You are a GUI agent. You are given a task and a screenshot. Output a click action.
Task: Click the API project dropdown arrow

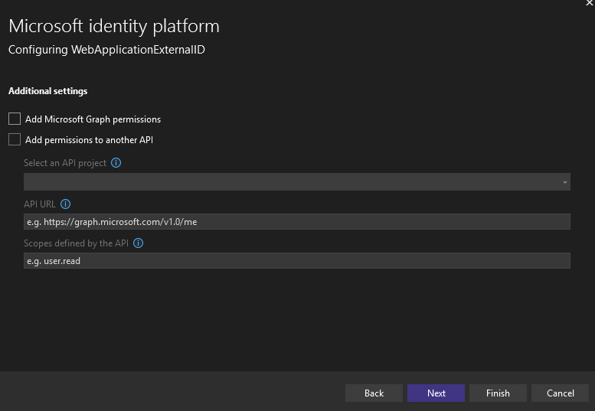tap(565, 182)
